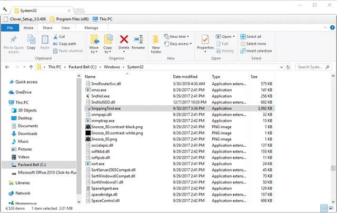Click Select none
The height and width of the screenshot is (213, 337).
[253, 44]
